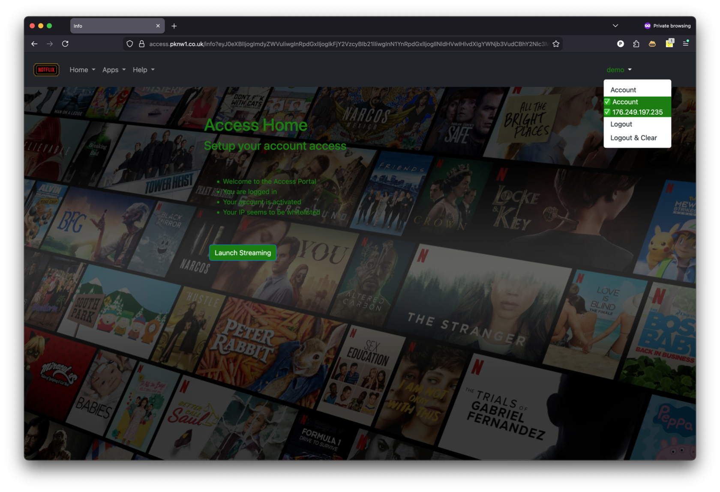Collapse the demo user dropdown

point(619,70)
